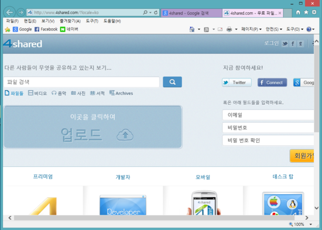Select the Archives search filter
This screenshot has height=230, width=322.
coord(121,93)
